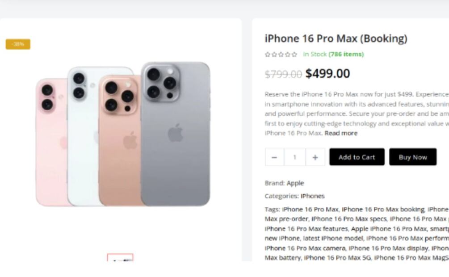Increase quantity with the plus button
This screenshot has width=449, height=277.
tap(315, 157)
